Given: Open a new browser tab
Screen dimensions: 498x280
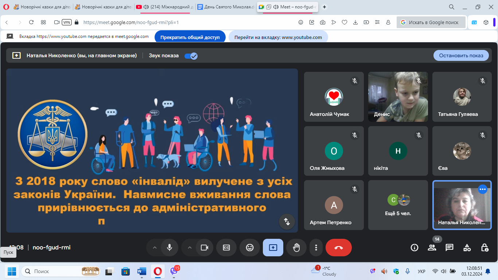Looking at the screenshot, I should [x=324, y=7].
